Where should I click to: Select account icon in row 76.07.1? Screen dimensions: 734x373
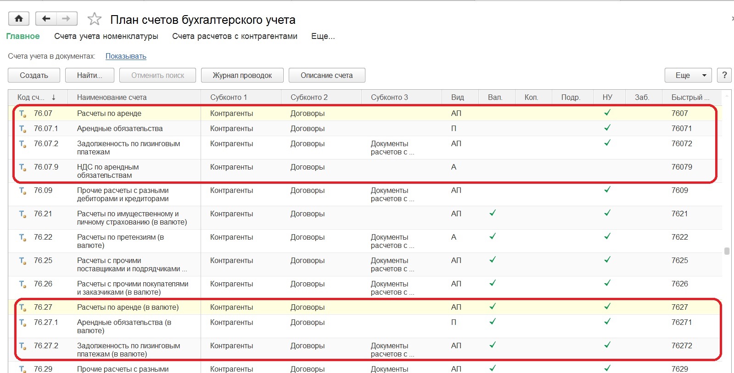tap(22, 129)
